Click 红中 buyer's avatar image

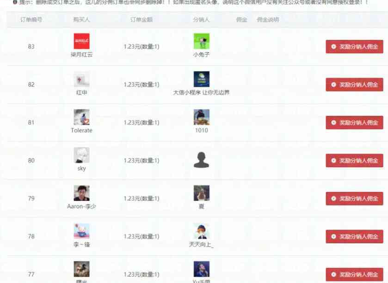click(82, 79)
